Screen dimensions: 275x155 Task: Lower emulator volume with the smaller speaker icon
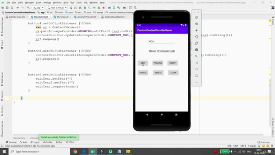[196, 31]
